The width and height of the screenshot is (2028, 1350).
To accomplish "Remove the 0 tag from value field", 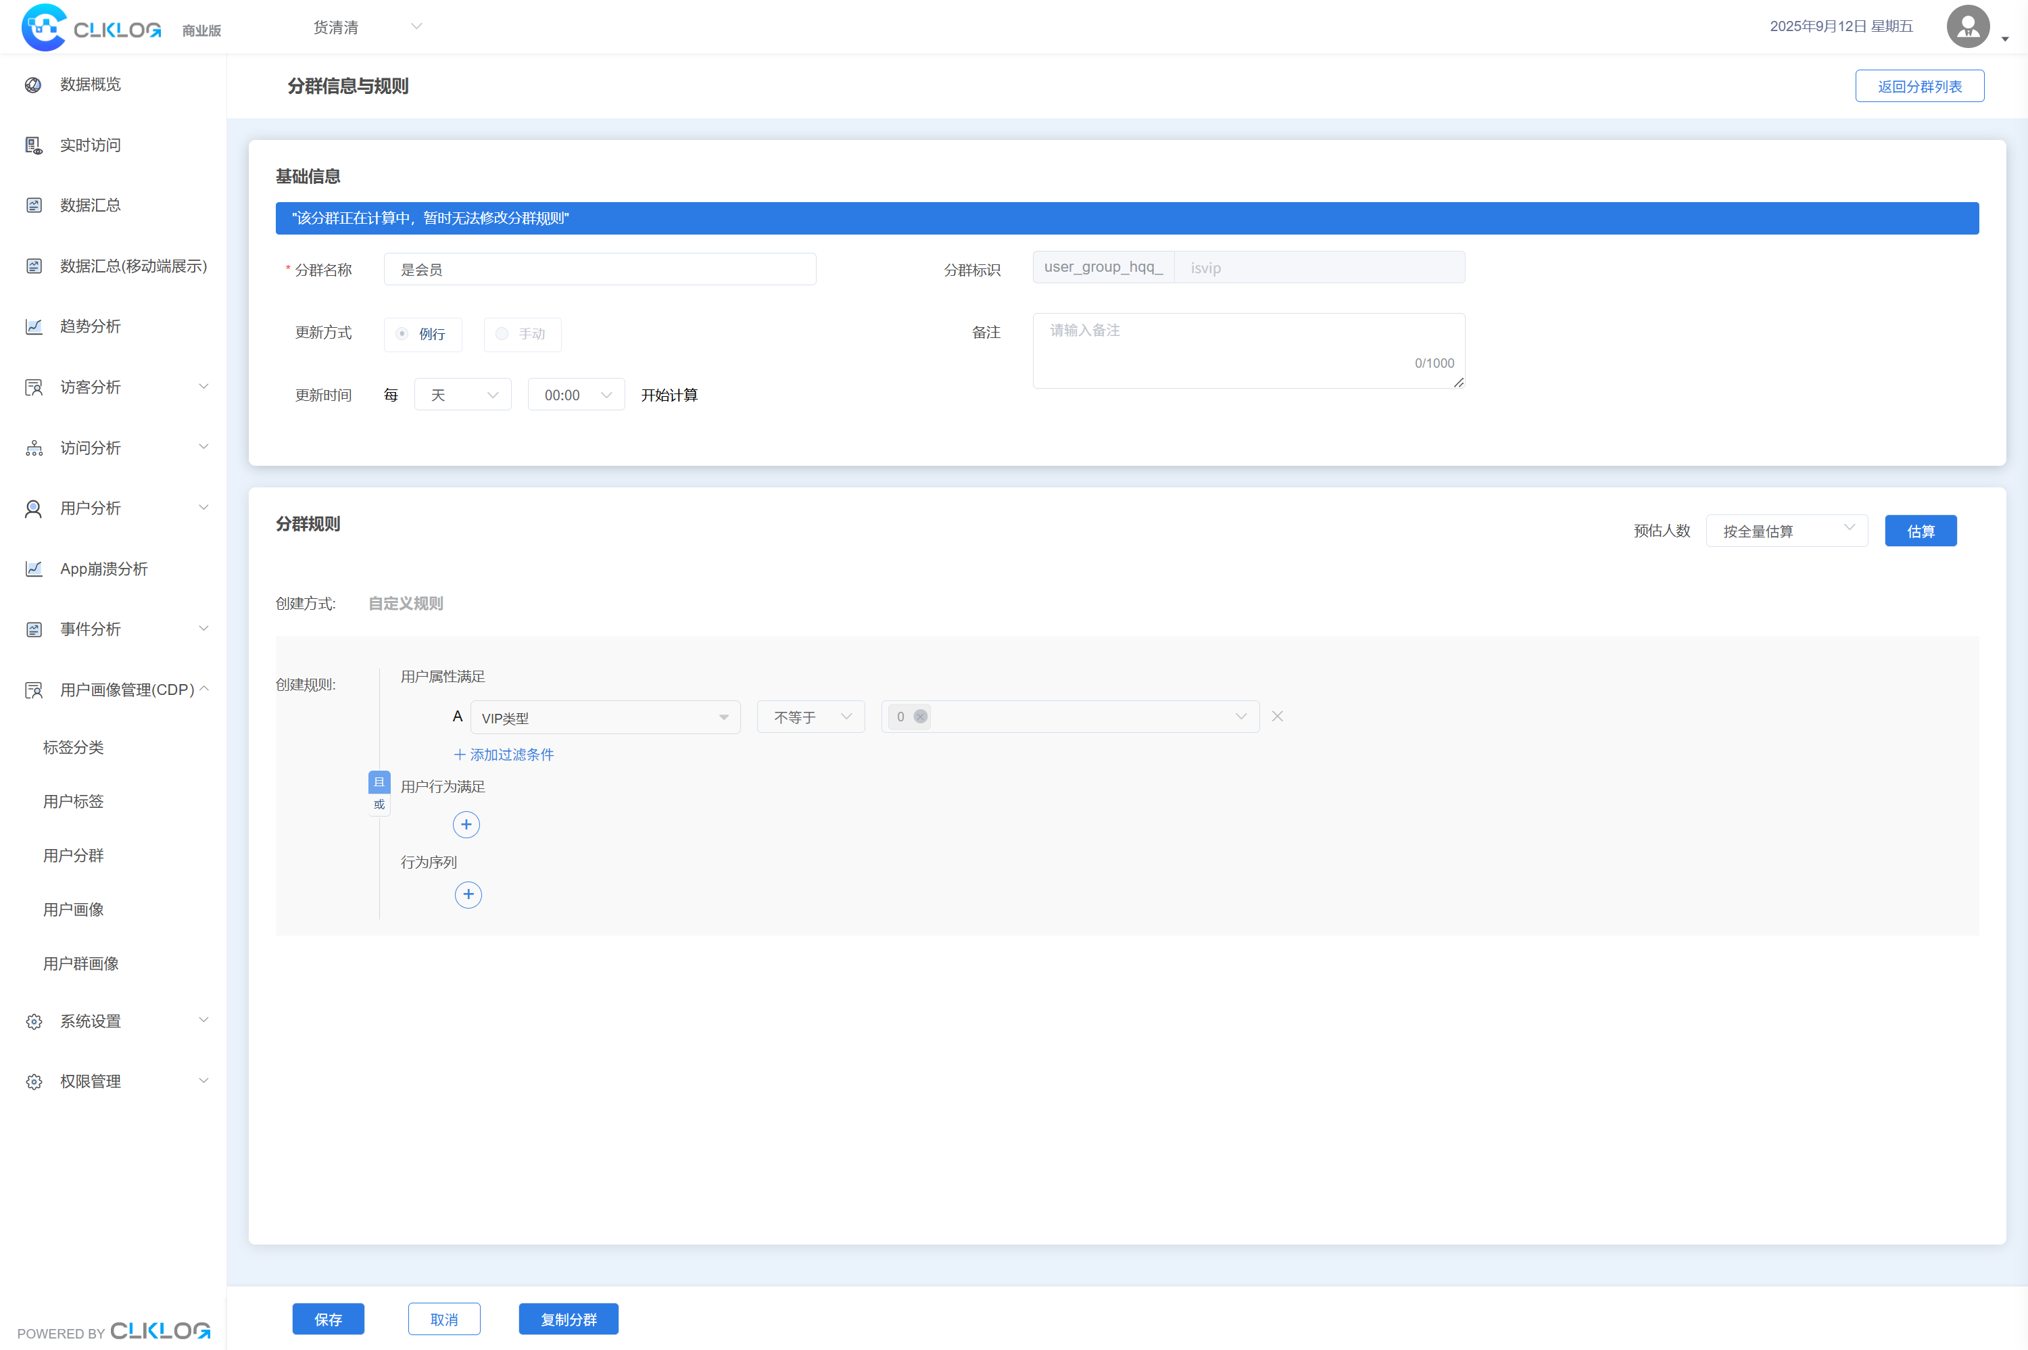I will (920, 717).
